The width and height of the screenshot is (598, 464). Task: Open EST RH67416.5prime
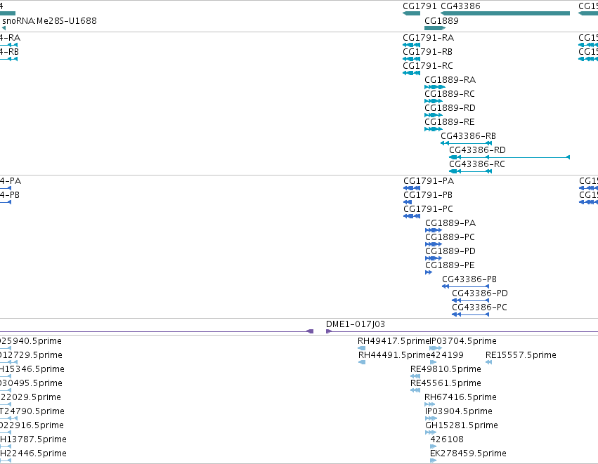point(461,398)
